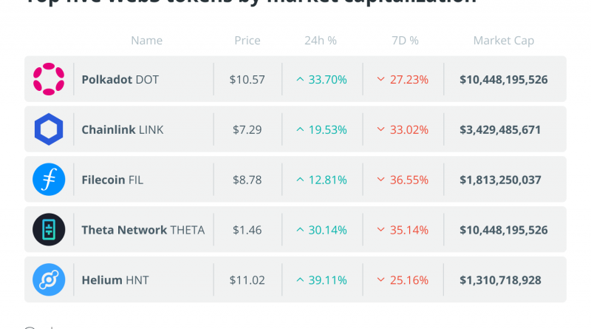Click the Chainlink blue hexagon logo
The height and width of the screenshot is (329, 591).
click(x=49, y=129)
